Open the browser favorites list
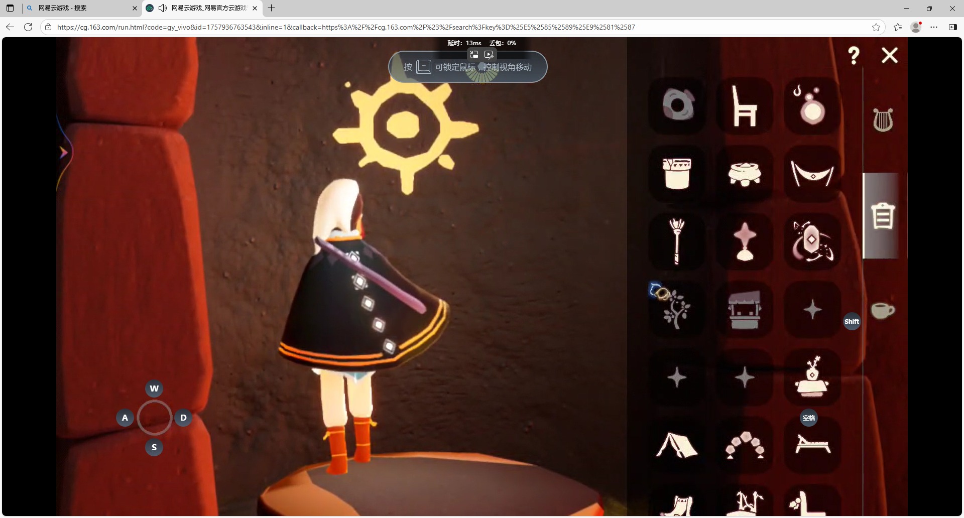Screen dimensions: 964x518 click(x=898, y=27)
